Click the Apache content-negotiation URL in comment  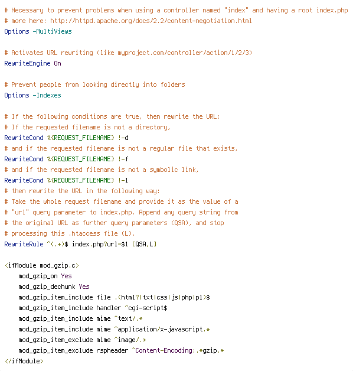tap(151, 21)
